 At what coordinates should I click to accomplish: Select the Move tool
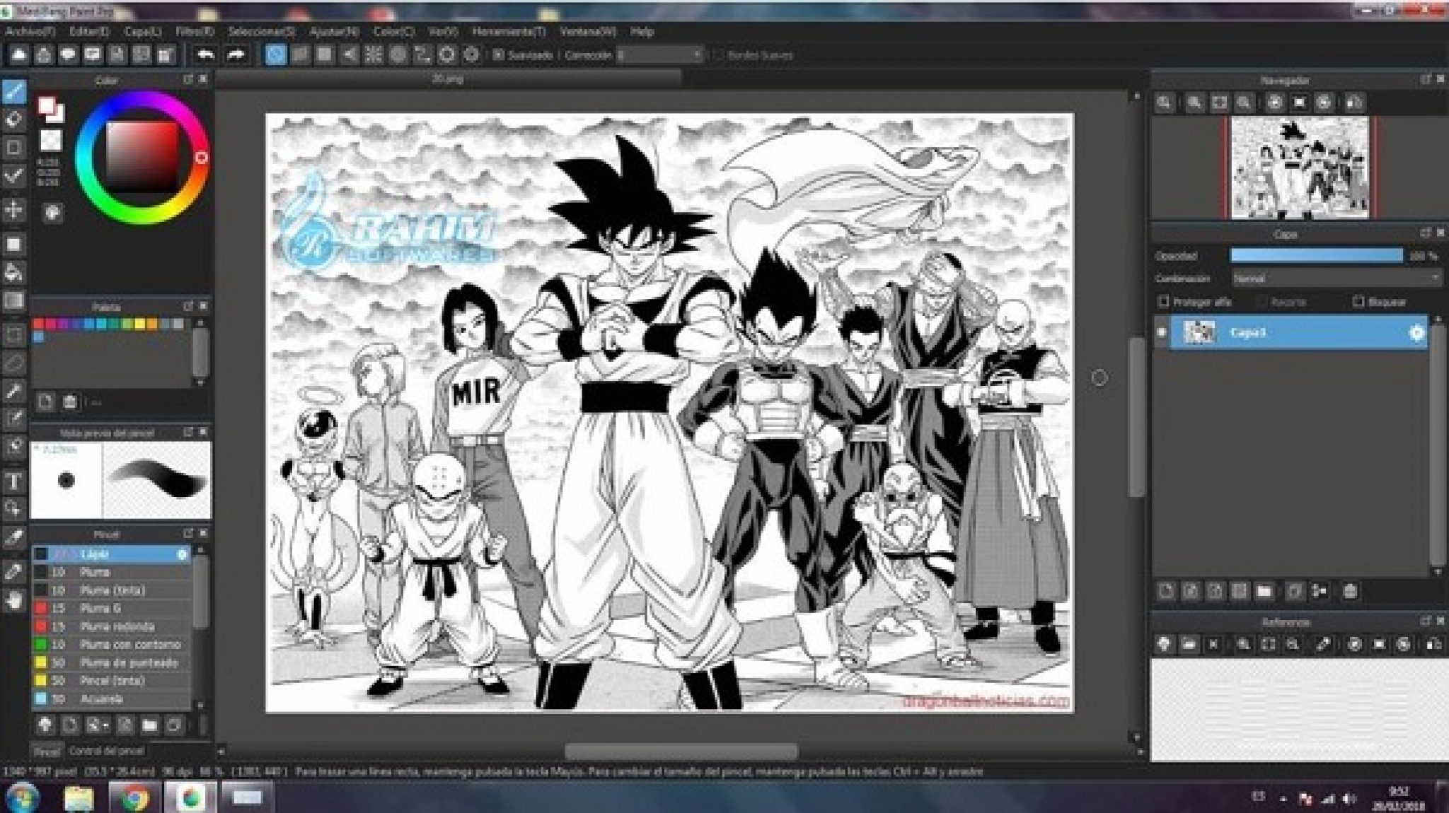pyautogui.click(x=13, y=209)
